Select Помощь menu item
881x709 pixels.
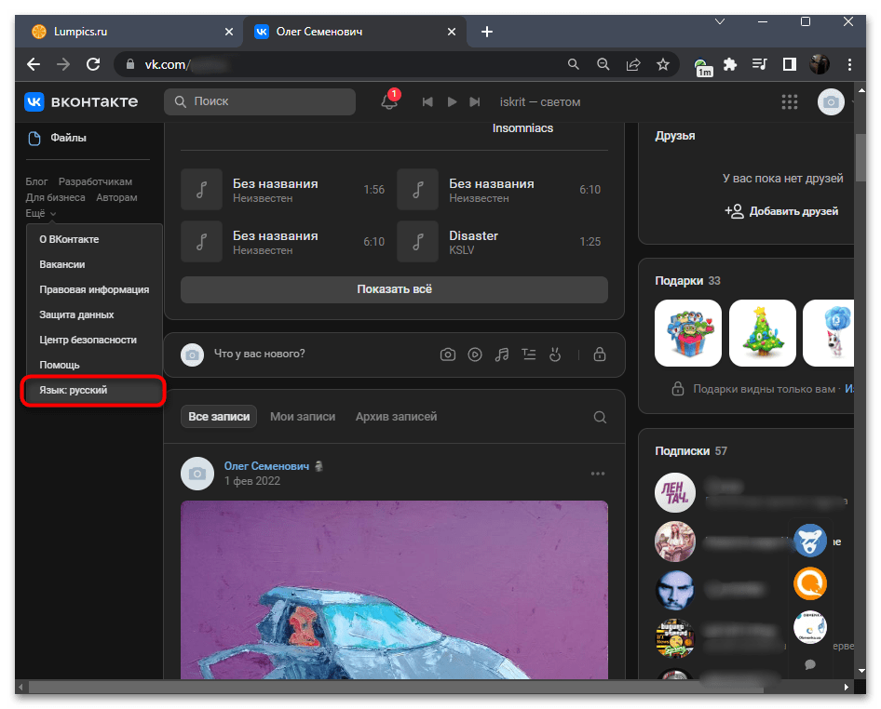click(94, 365)
